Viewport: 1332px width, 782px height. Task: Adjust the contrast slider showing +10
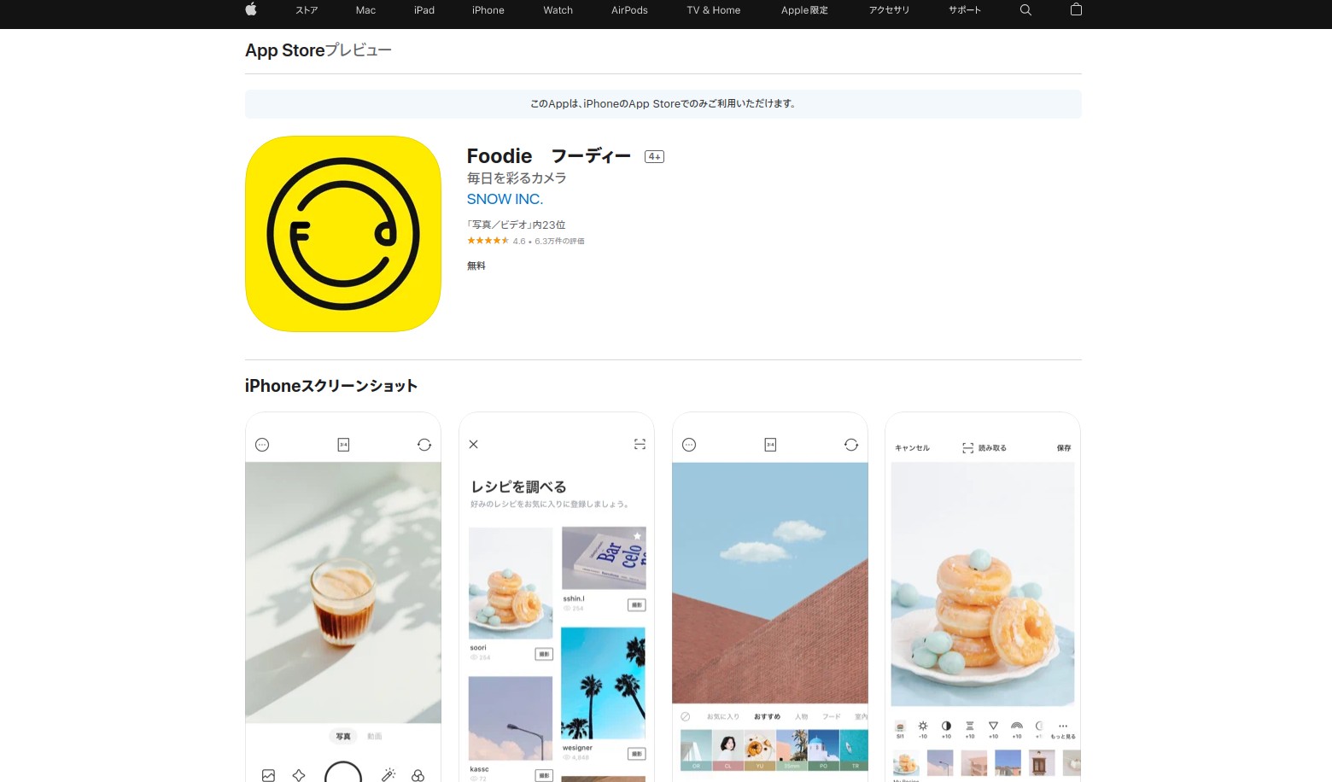(947, 727)
